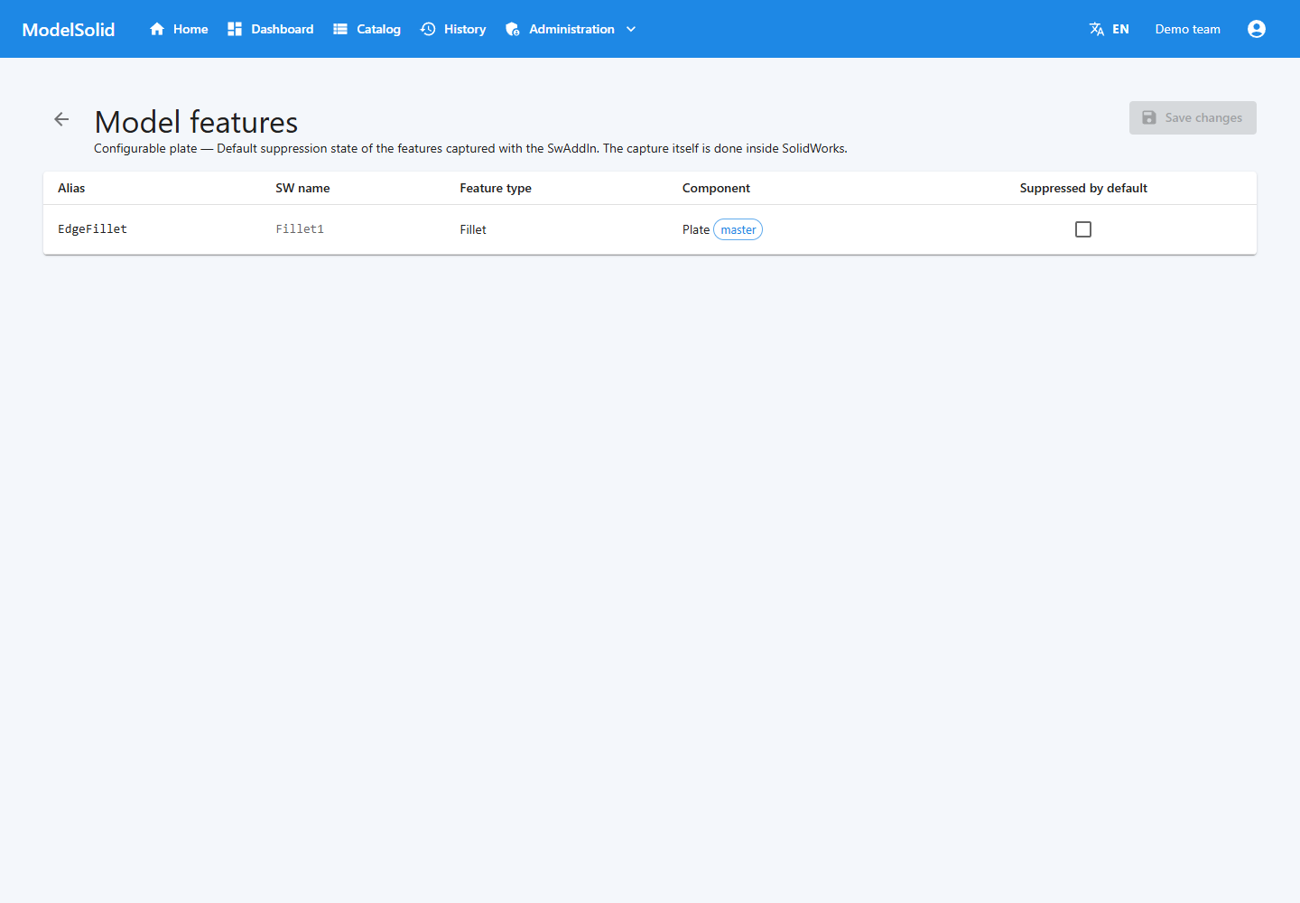The image size is (1300, 903).
Task: Click the Suppressed by default header
Action: 1083,188
